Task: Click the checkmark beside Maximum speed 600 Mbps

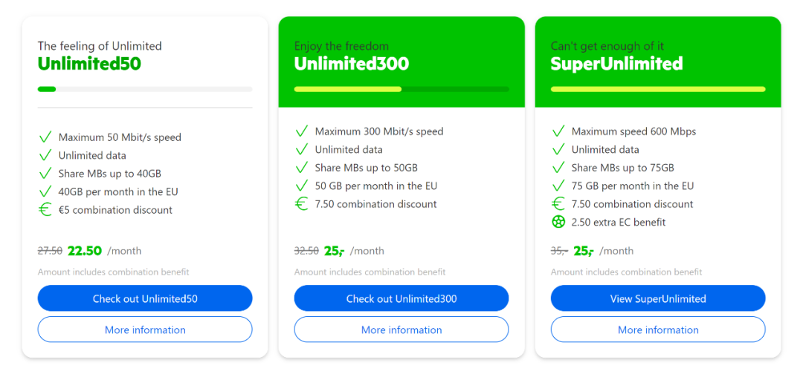Action: click(x=558, y=131)
